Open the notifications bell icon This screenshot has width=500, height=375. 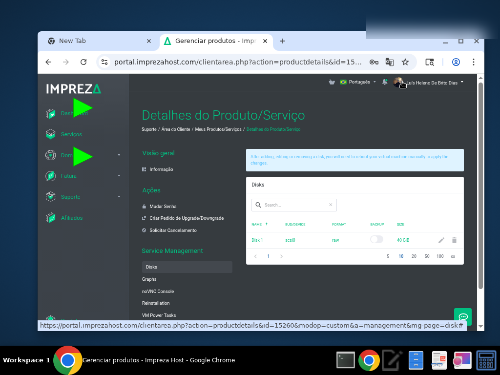385,82
